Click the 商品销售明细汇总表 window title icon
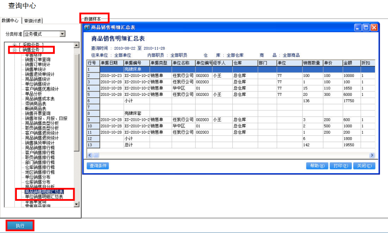Screen dimensions: 388x233 87,28
